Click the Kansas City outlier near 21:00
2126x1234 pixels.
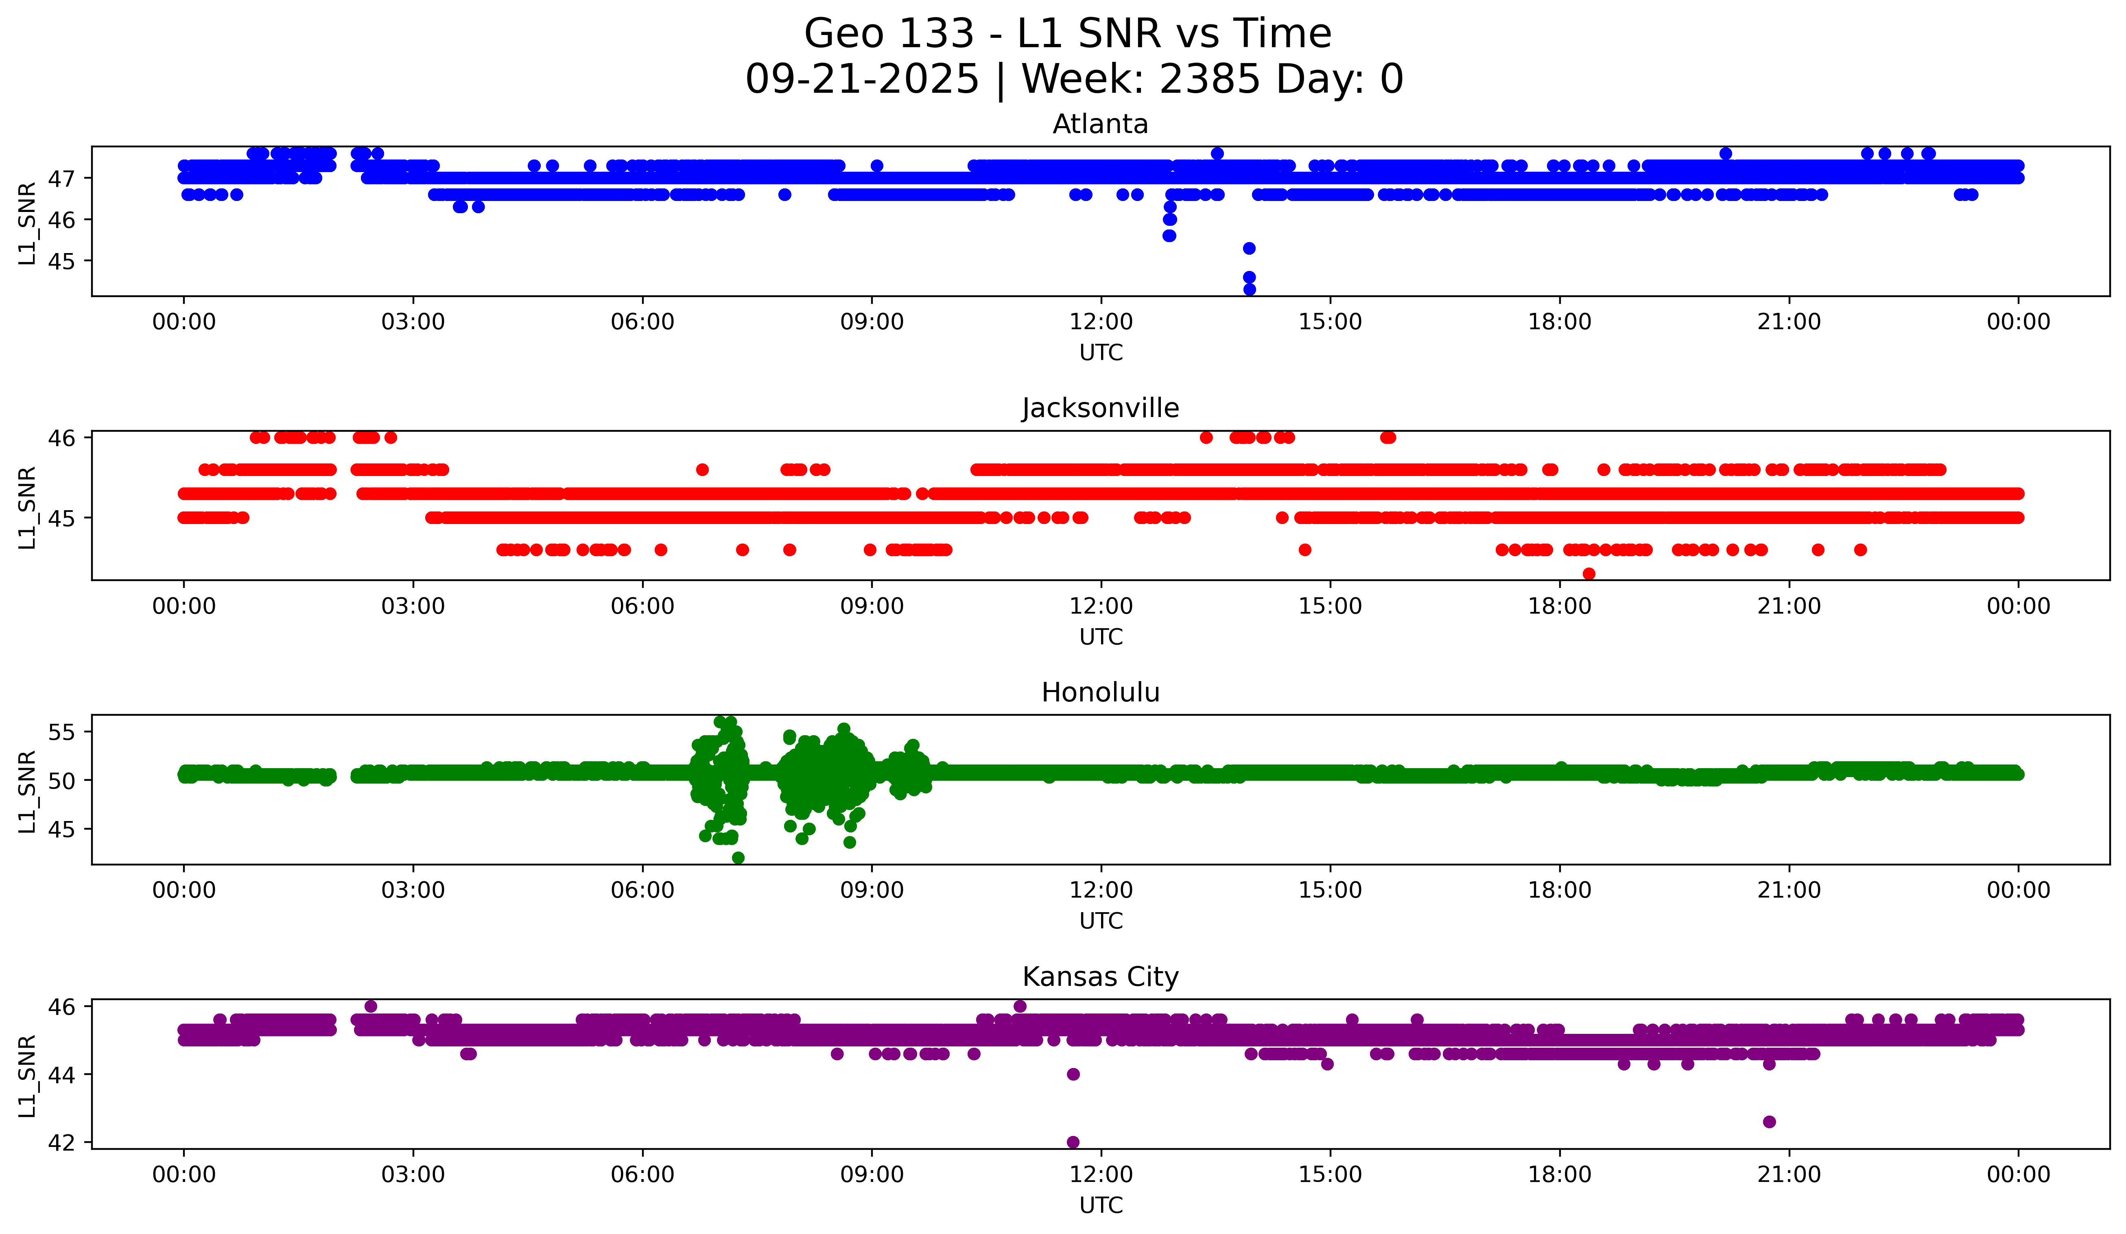(x=1769, y=1122)
